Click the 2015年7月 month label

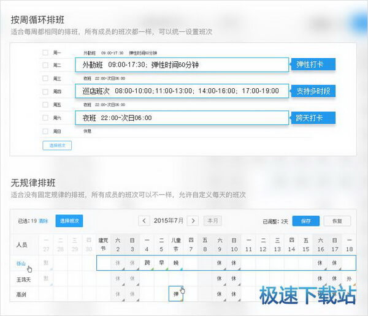tap(169, 220)
